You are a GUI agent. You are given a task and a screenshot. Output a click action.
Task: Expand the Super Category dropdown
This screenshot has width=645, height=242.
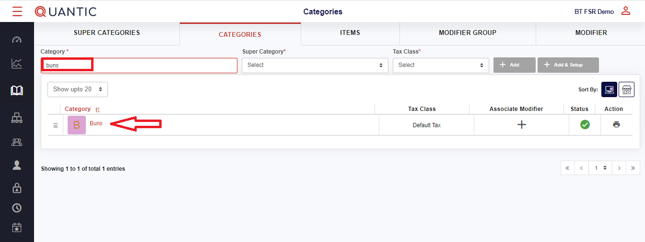coord(315,65)
